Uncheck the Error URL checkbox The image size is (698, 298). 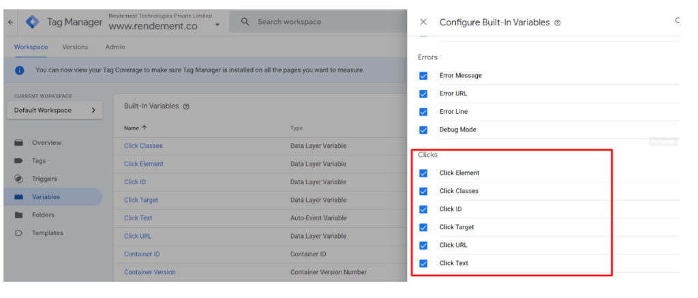coord(423,94)
